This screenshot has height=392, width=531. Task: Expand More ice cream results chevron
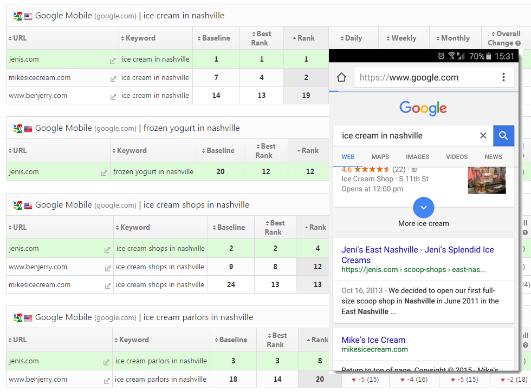(424, 208)
